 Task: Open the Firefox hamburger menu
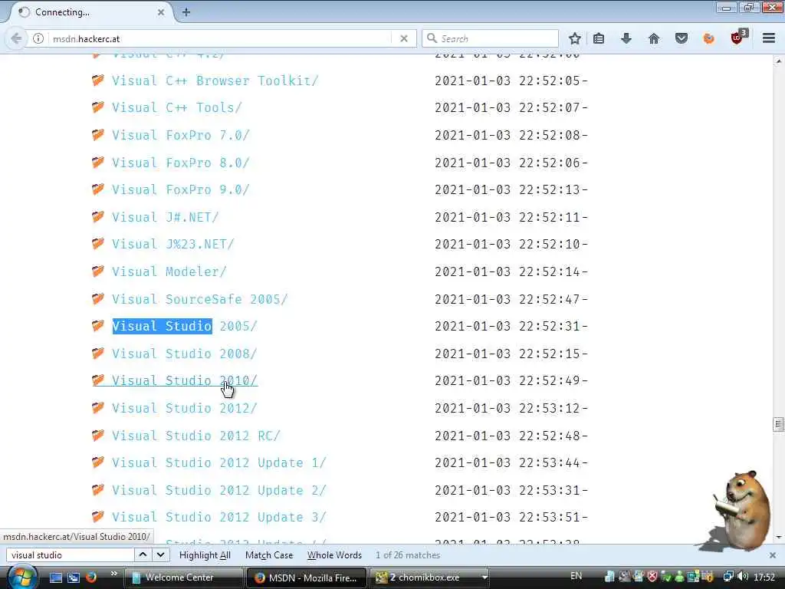[x=769, y=38]
